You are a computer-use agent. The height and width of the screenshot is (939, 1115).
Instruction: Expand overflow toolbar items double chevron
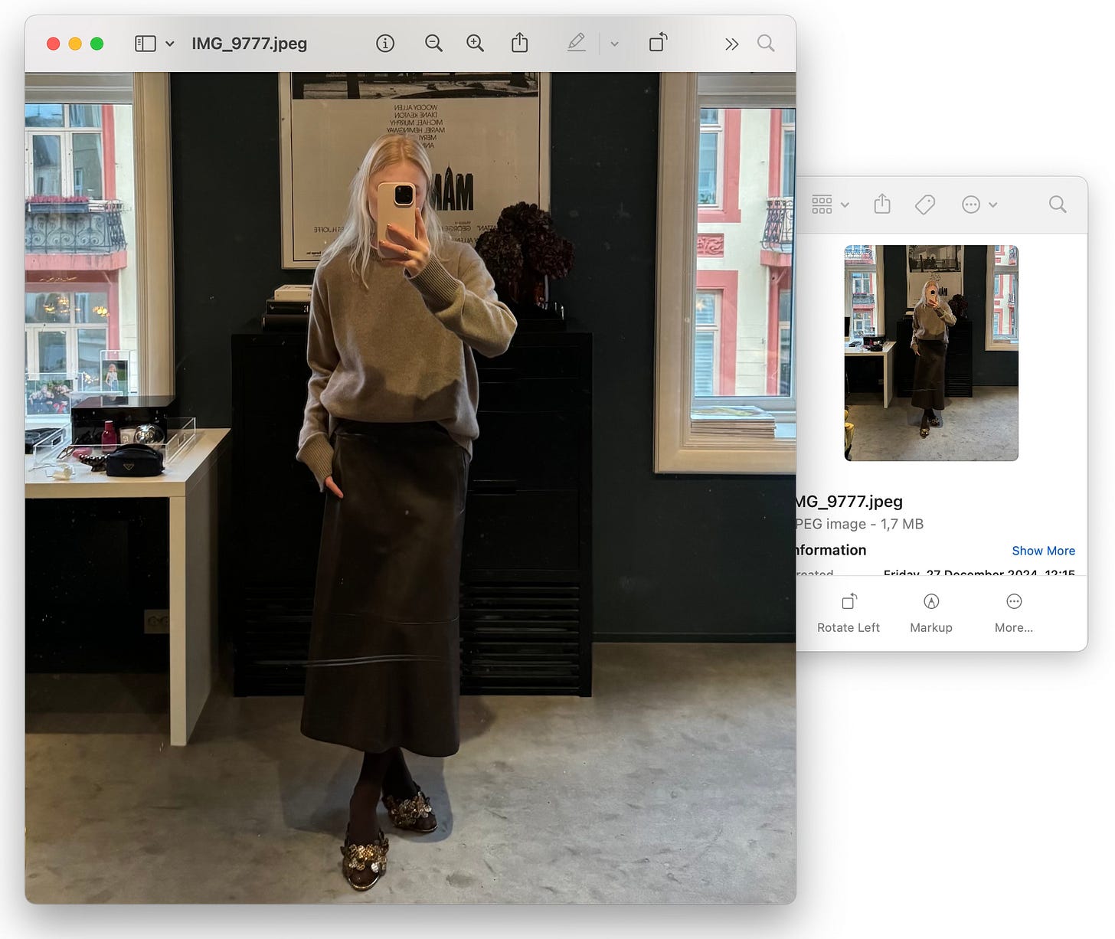pyautogui.click(x=731, y=44)
